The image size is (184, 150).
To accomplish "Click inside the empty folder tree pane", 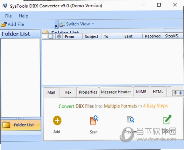I will 21,77.
